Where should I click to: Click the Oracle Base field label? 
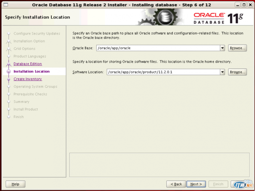(83, 48)
